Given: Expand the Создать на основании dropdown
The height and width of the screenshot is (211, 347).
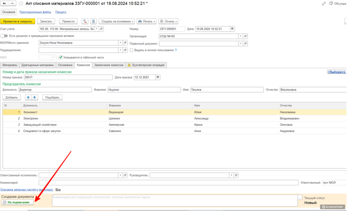Looking at the screenshot, I should coord(117,21).
